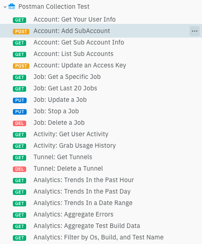Click the GET badge beside Get Your User Info
The image size is (202, 244).
19,20
